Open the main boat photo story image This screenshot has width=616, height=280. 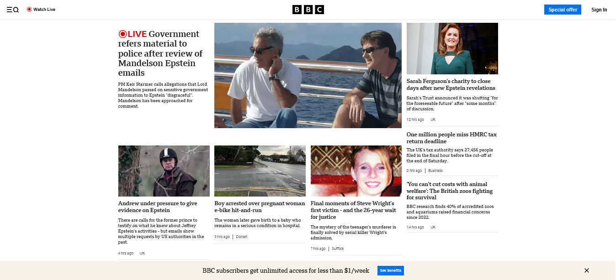point(308,75)
